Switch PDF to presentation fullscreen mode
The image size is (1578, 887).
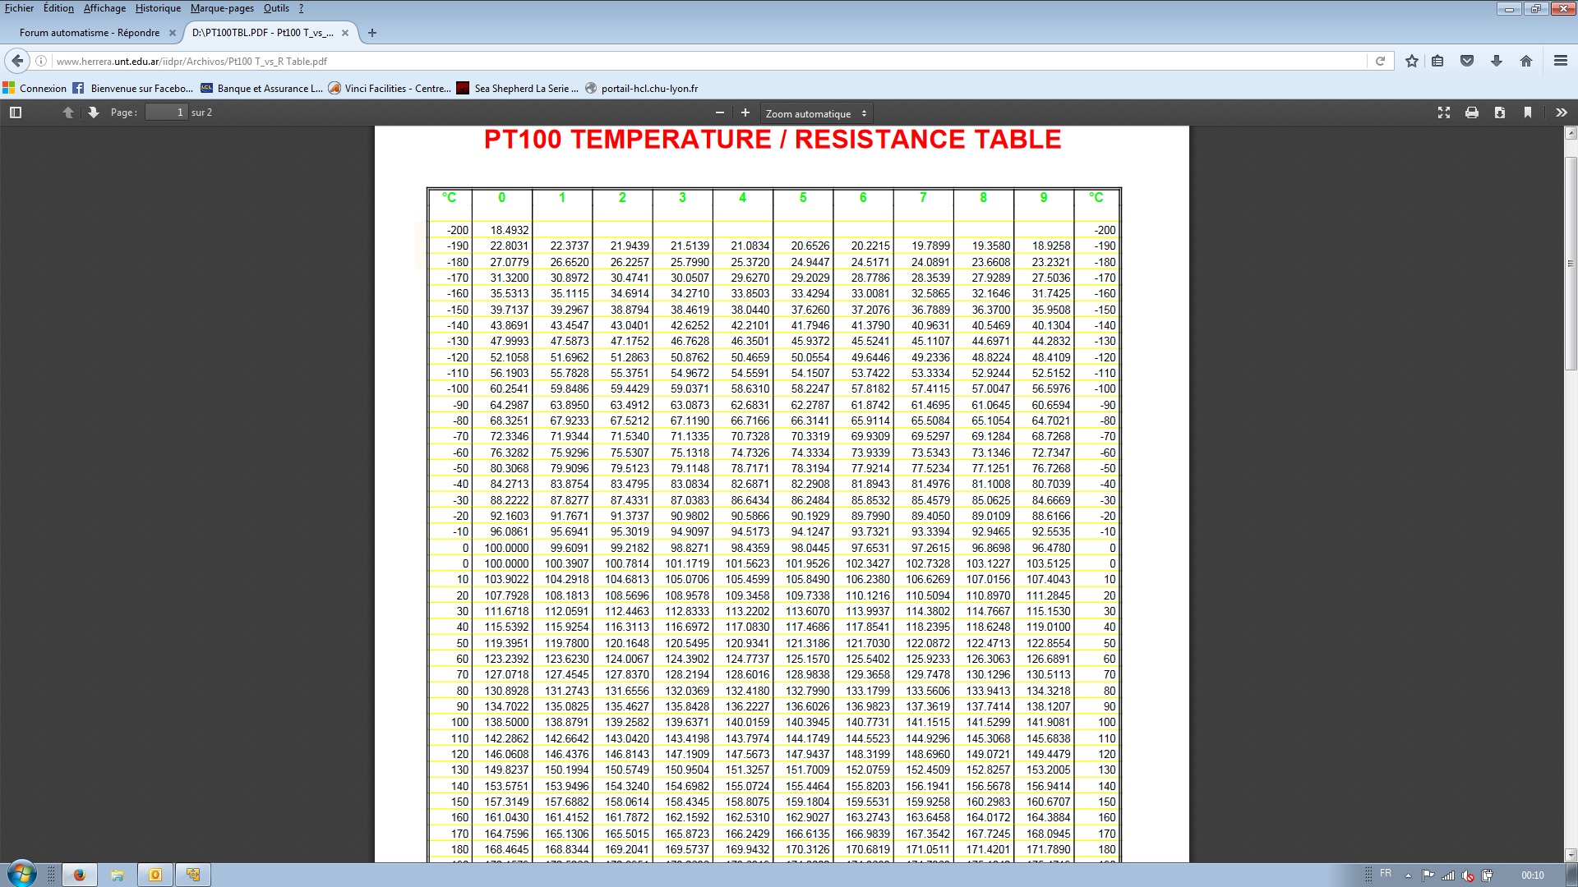click(1444, 113)
